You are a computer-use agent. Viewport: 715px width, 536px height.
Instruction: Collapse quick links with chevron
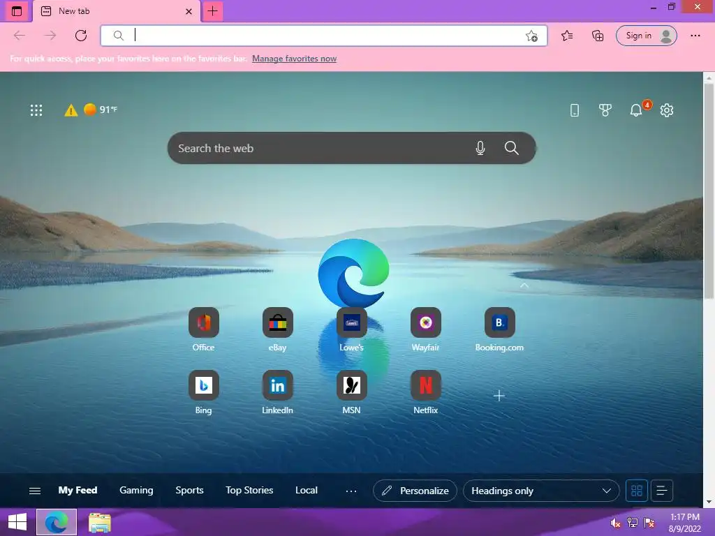coord(524,285)
